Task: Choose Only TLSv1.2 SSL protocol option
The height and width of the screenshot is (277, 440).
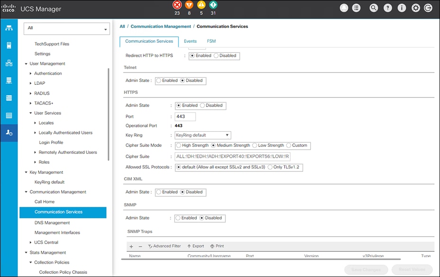Action: coord(270,167)
